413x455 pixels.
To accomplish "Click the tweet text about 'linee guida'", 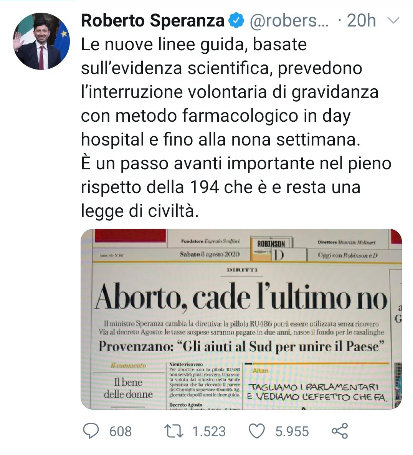I will (x=236, y=128).
